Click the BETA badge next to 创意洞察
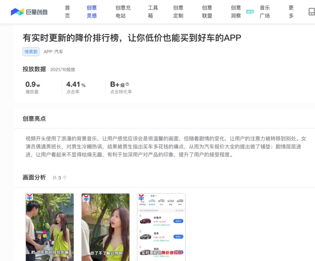This screenshot has width=315, height=261. [250, 12]
